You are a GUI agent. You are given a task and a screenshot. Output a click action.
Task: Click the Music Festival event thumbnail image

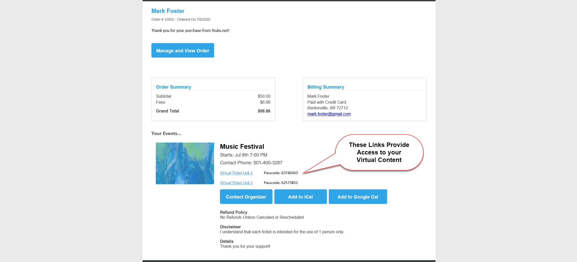pyautogui.click(x=185, y=163)
